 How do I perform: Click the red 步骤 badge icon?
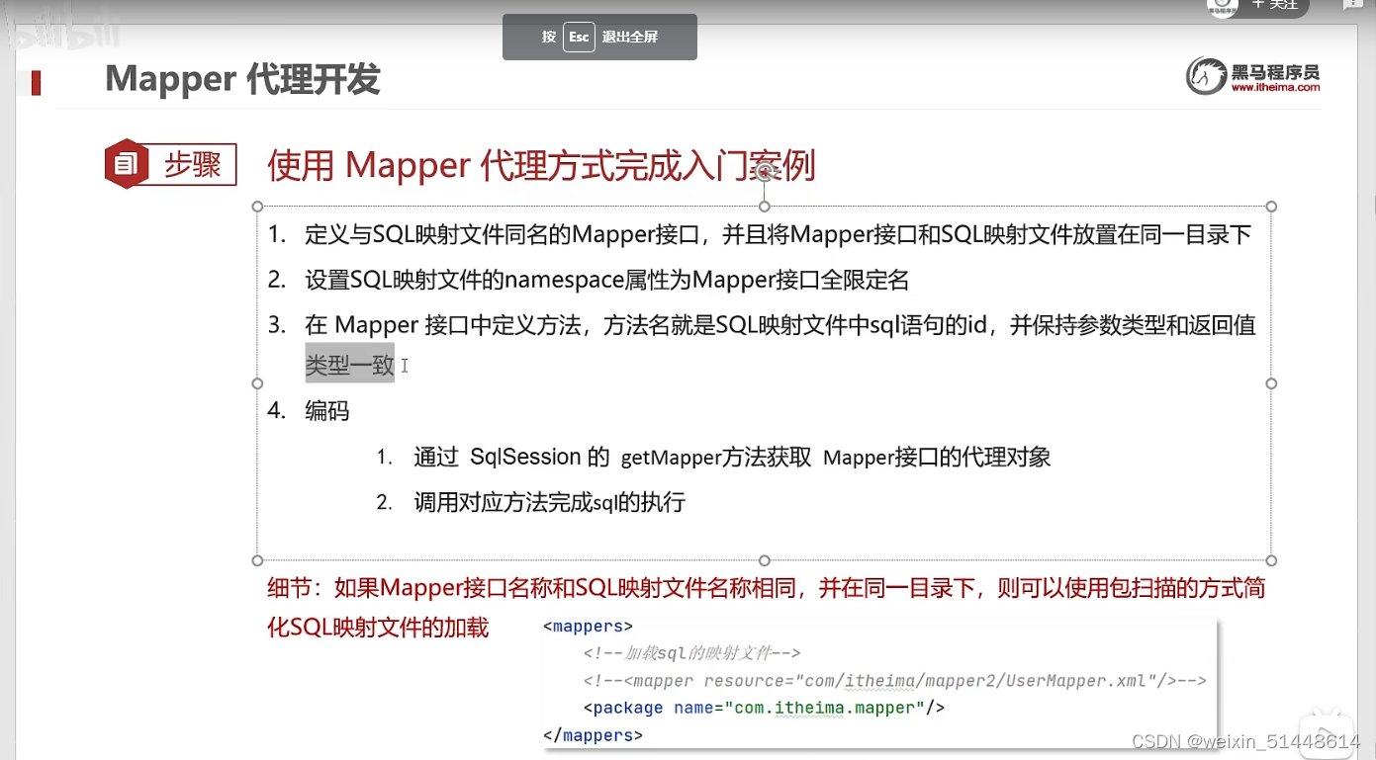click(x=127, y=165)
